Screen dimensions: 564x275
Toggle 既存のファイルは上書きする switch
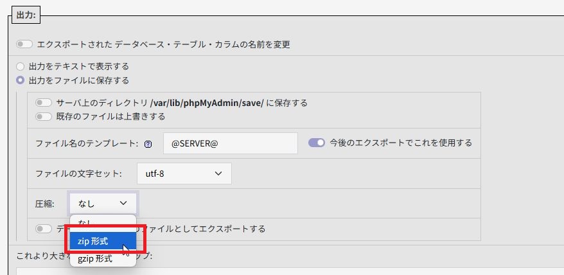click(44, 117)
